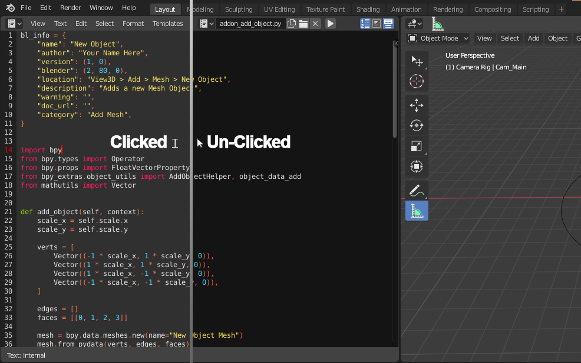Switch to the Texture Paint workspace tab

coord(325,9)
